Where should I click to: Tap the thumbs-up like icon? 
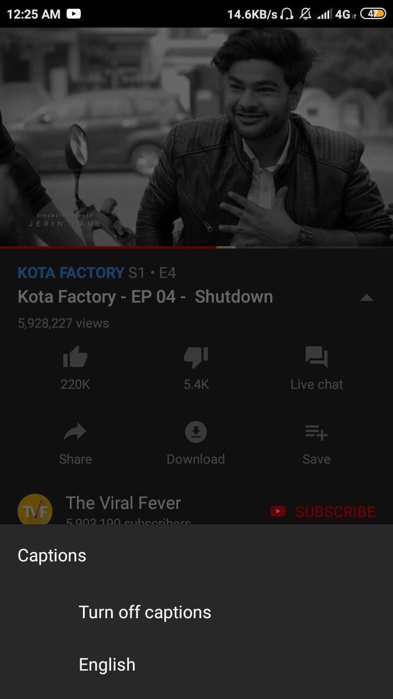(75, 357)
